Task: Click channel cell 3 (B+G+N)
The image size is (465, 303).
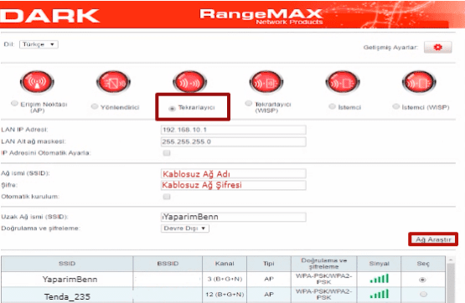Action: pos(225,279)
